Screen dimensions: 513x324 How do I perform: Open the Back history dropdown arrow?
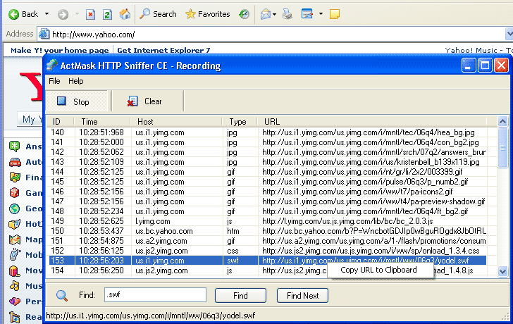47,14
